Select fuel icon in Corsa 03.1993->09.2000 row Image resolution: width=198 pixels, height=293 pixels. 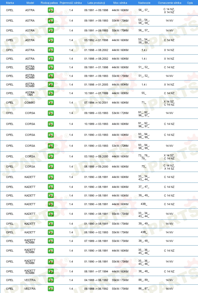click(51, 156)
